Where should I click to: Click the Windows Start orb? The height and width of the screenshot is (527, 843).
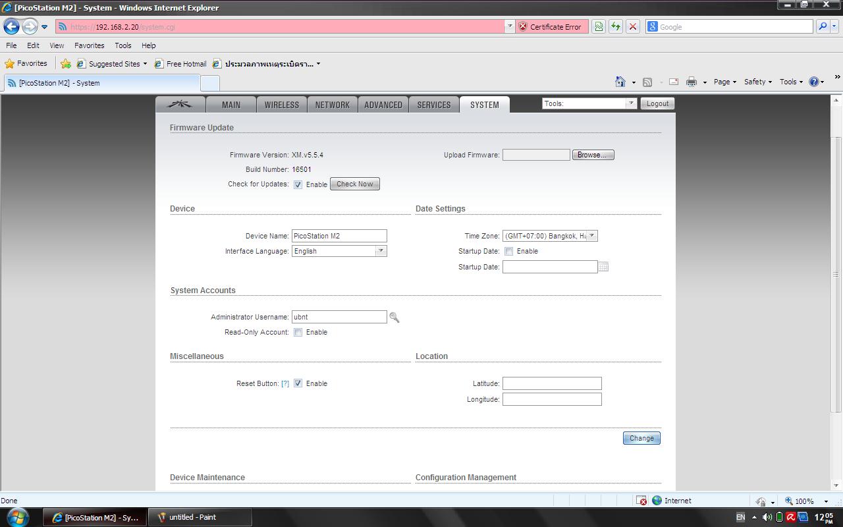coord(18,516)
